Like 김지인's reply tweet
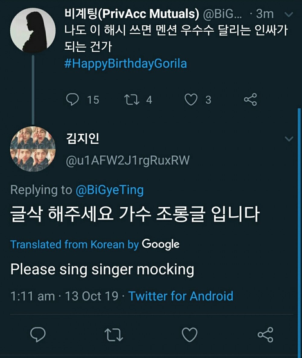The width and height of the screenshot is (302, 358). click(190, 334)
